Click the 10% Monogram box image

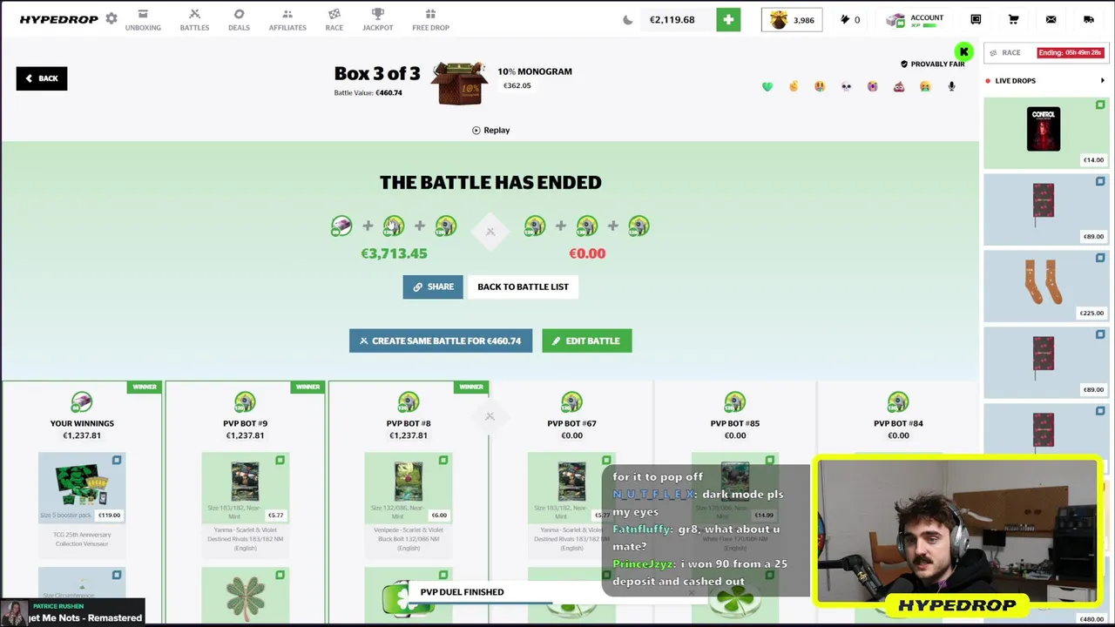click(460, 83)
